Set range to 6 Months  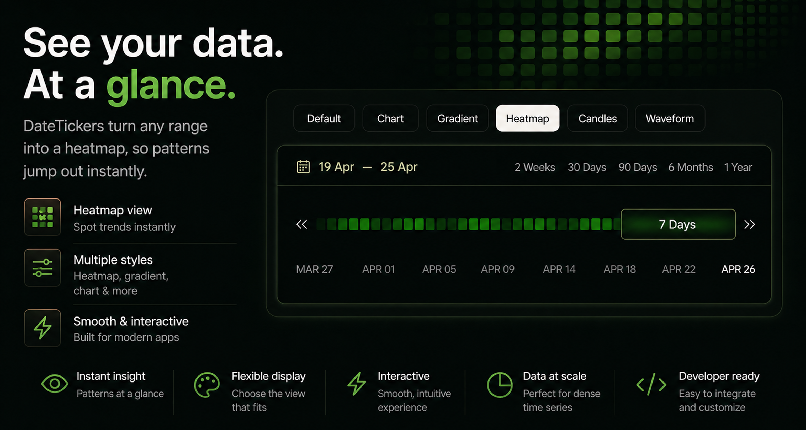[x=691, y=167]
